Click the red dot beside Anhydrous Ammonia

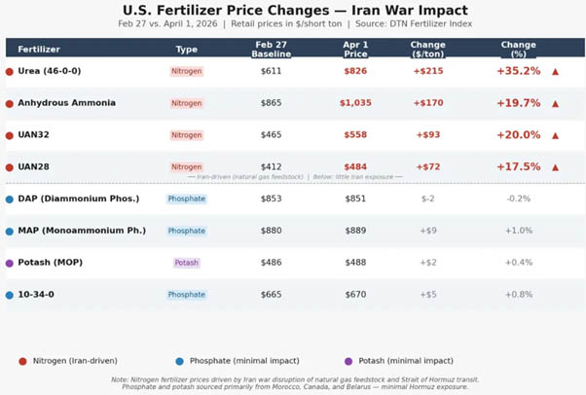(x=10, y=104)
